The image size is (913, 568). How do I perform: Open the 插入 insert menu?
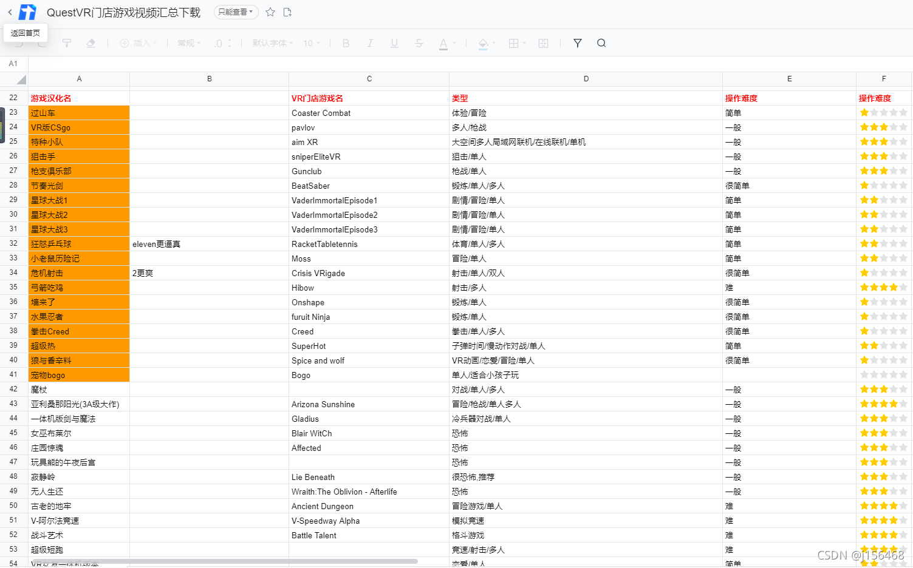[x=138, y=43]
